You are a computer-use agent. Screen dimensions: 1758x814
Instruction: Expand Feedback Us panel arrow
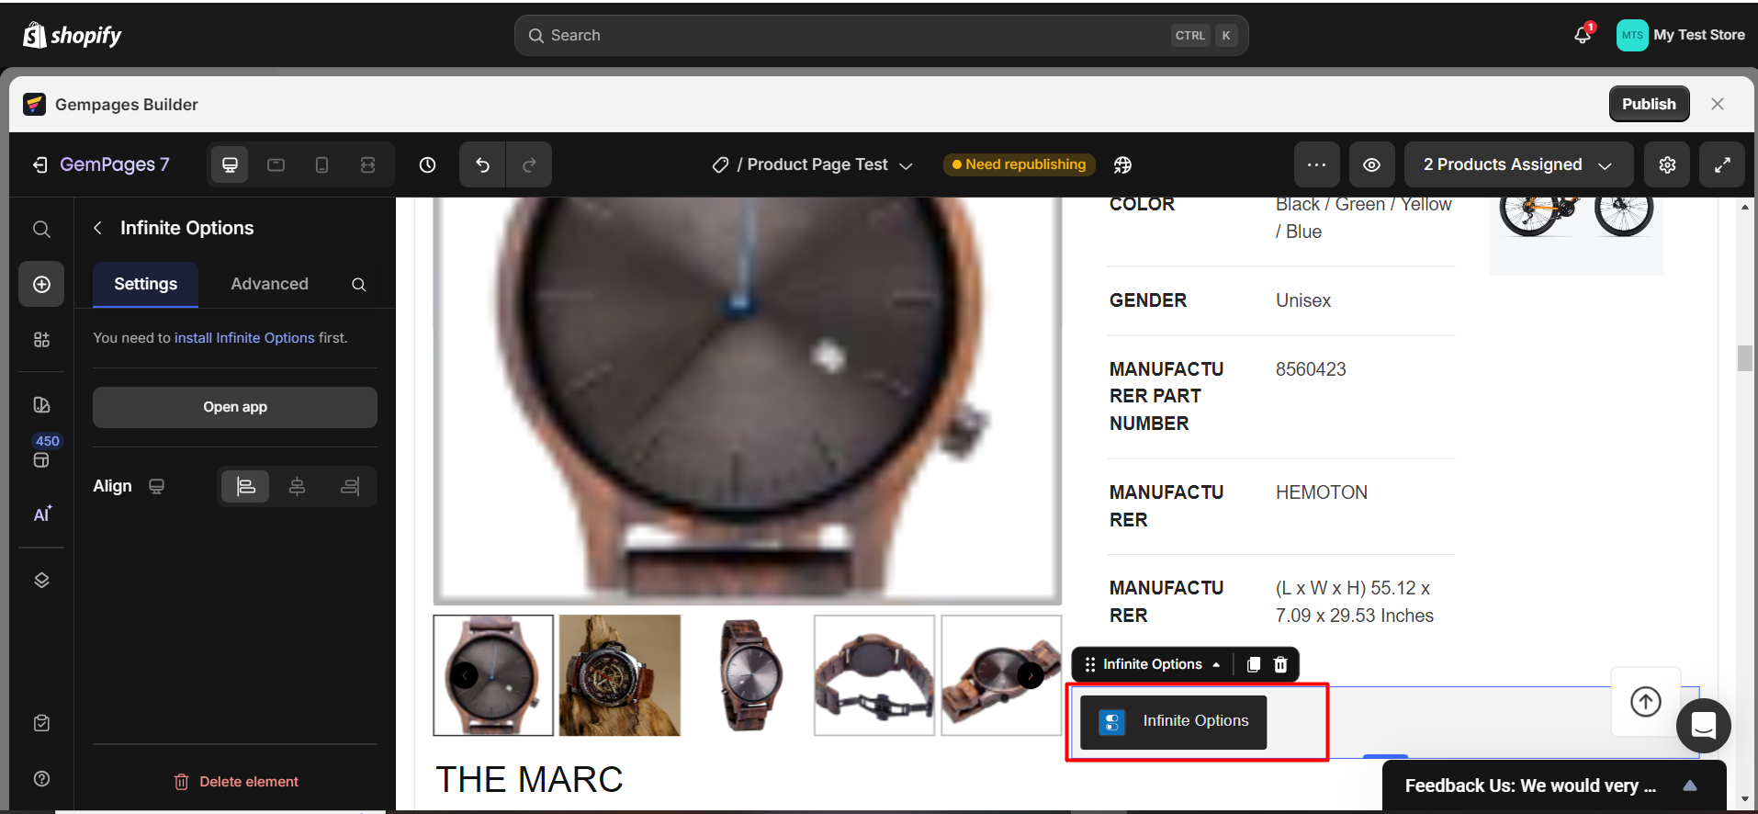(x=1689, y=786)
